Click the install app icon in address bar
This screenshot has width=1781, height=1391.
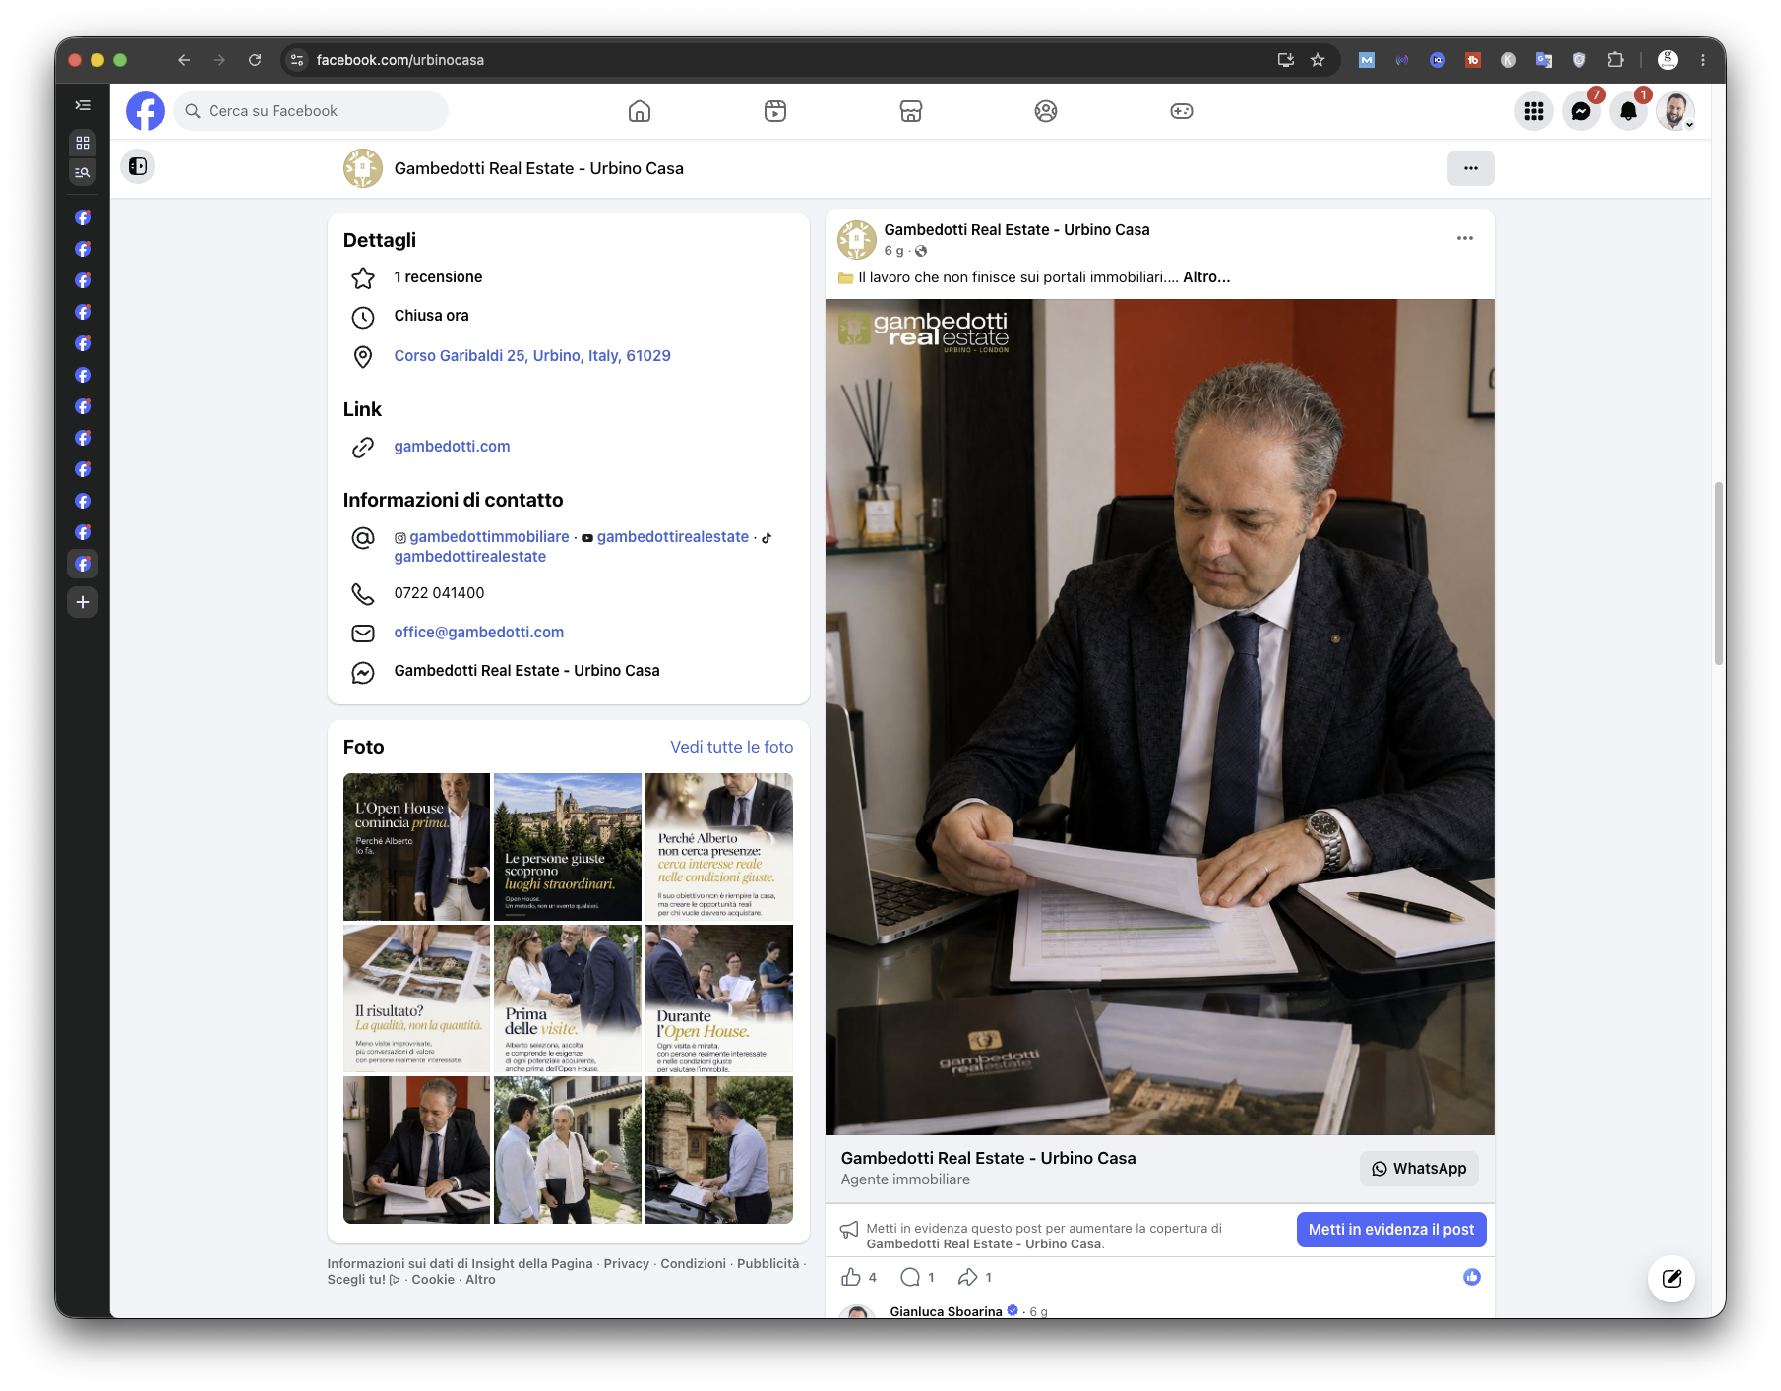1286,60
